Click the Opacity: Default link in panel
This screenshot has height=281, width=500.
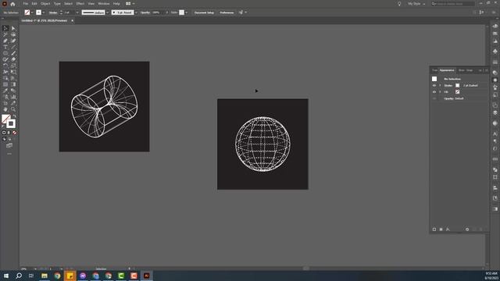[454, 98]
